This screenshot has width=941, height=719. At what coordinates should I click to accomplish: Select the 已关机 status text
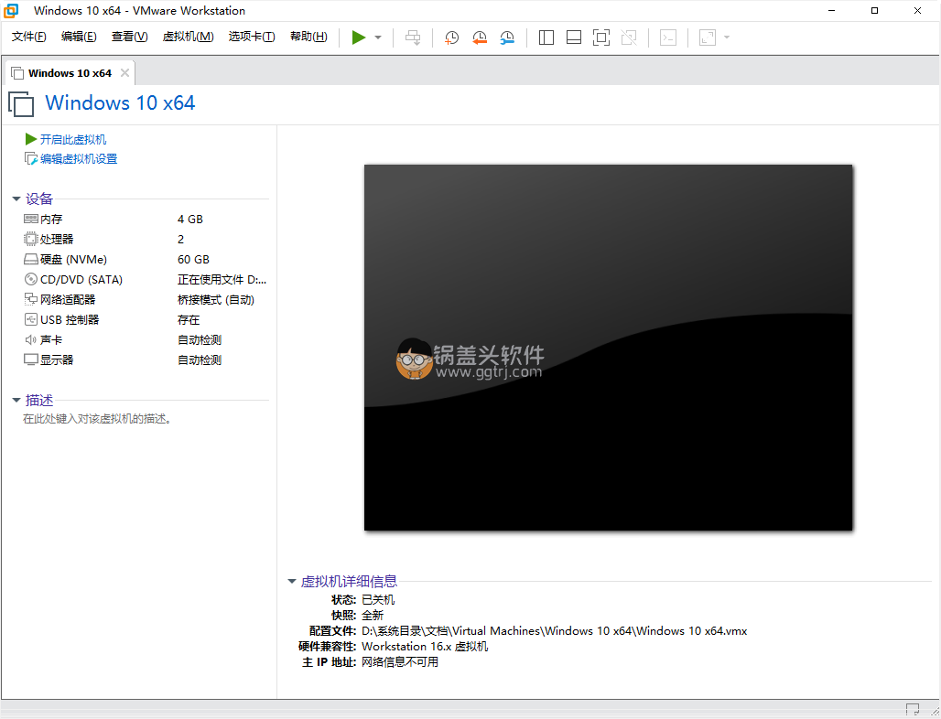(378, 600)
